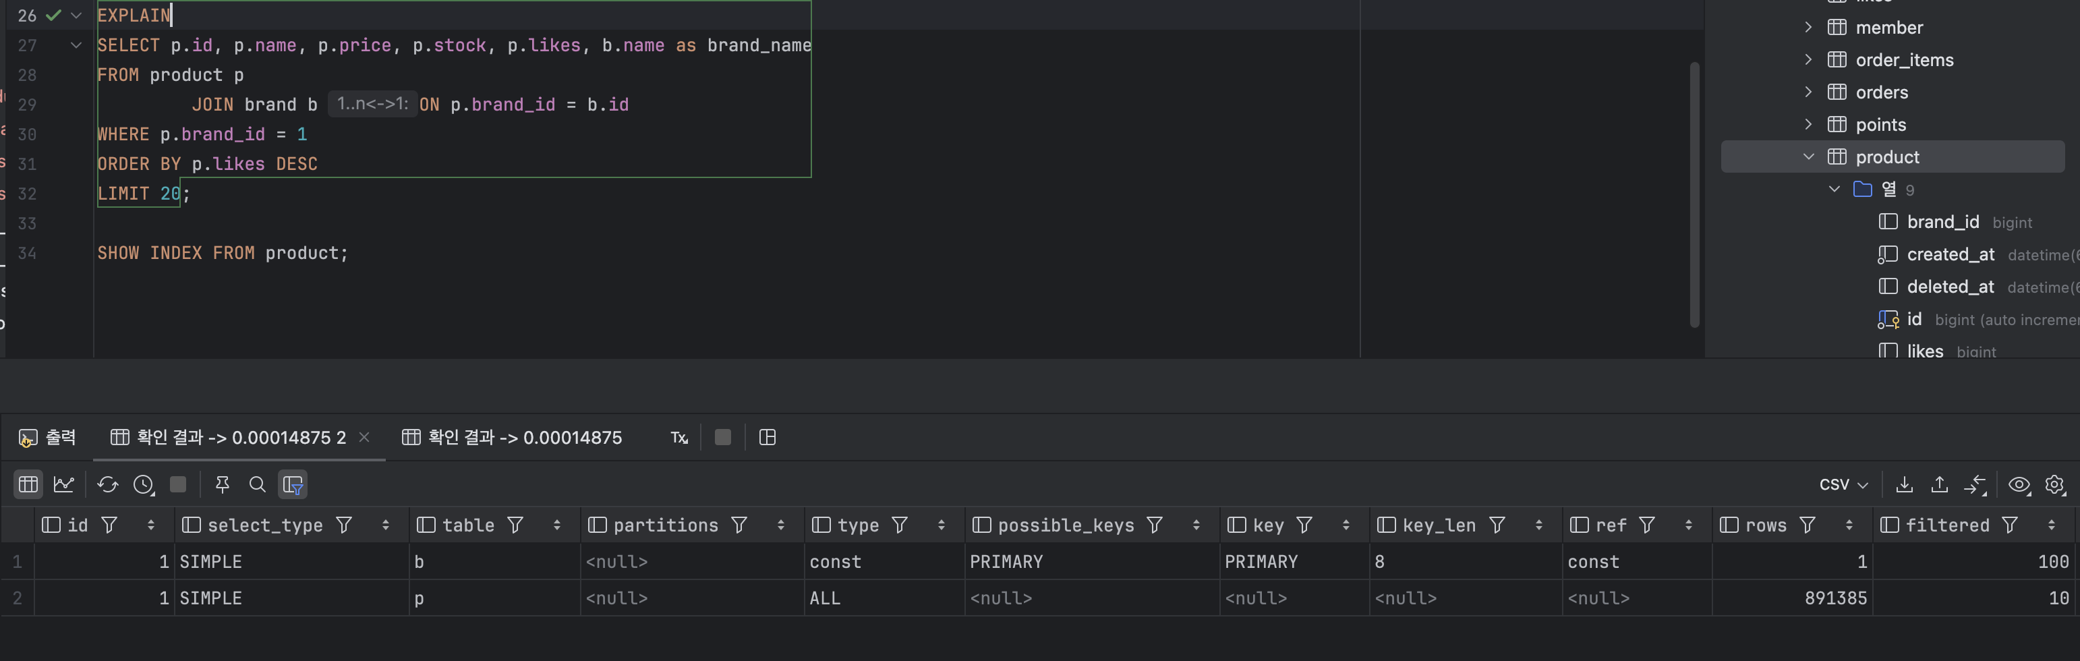Switch to the 출력 output tab

(47, 438)
